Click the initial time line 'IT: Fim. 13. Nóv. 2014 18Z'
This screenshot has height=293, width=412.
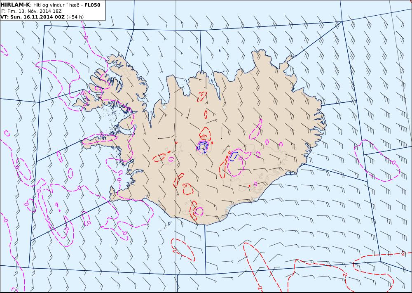tap(31, 11)
